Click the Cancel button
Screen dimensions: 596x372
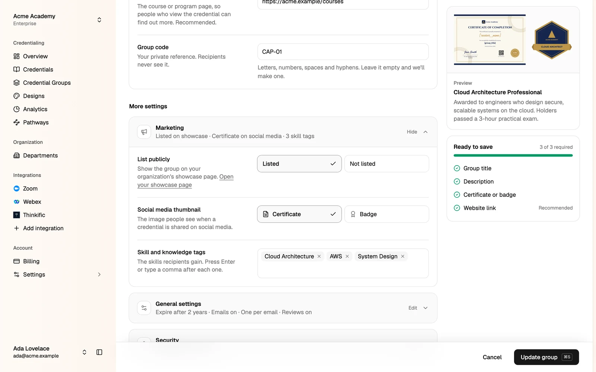point(492,357)
